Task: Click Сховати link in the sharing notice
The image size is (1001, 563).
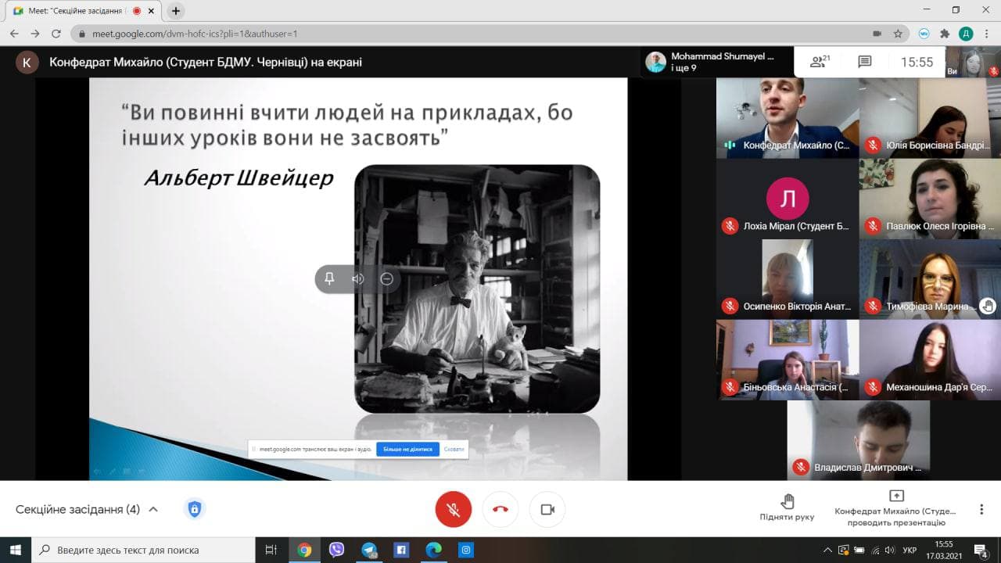Action: coord(454,450)
